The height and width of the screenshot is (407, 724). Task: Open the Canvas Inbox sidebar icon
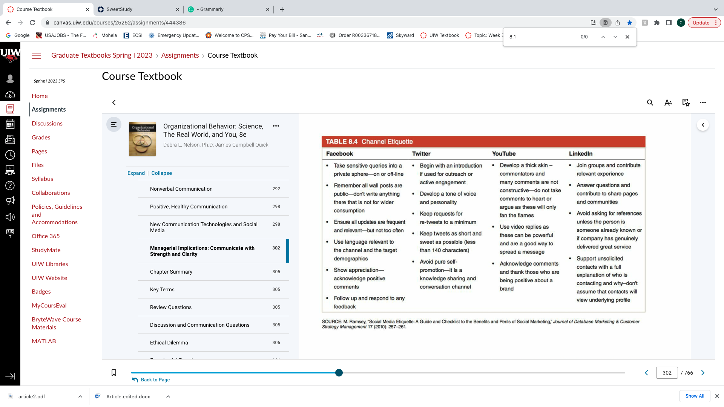tap(10, 139)
